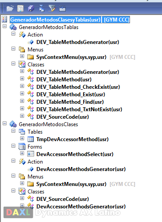Collapse the GeneradorMetodosClases group
The height and width of the screenshot is (222, 162).
[x=5, y=124]
